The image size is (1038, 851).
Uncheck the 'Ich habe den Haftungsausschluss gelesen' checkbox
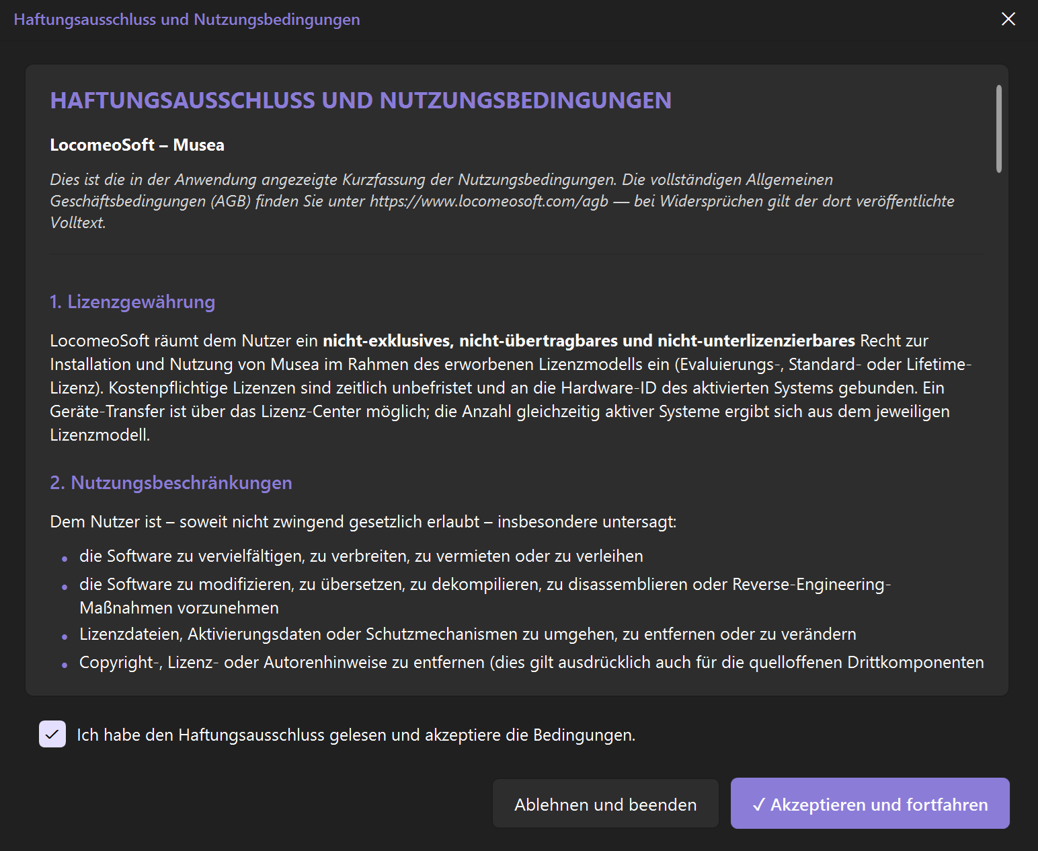coord(52,734)
